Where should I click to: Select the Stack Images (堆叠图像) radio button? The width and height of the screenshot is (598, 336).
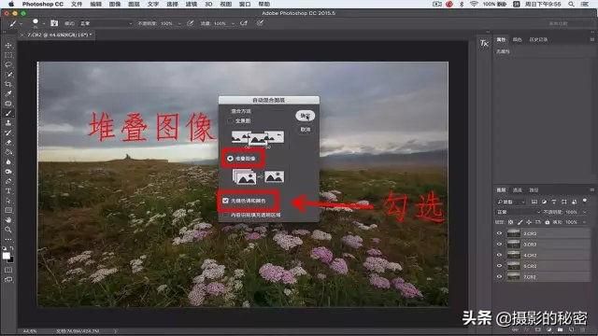pos(231,158)
